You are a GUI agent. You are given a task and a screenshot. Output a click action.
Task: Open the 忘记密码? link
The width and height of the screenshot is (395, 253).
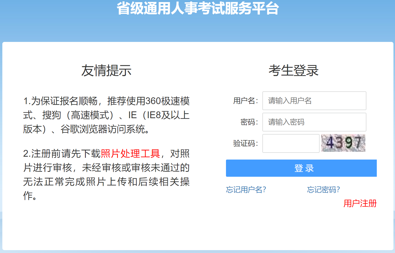pos(323,190)
